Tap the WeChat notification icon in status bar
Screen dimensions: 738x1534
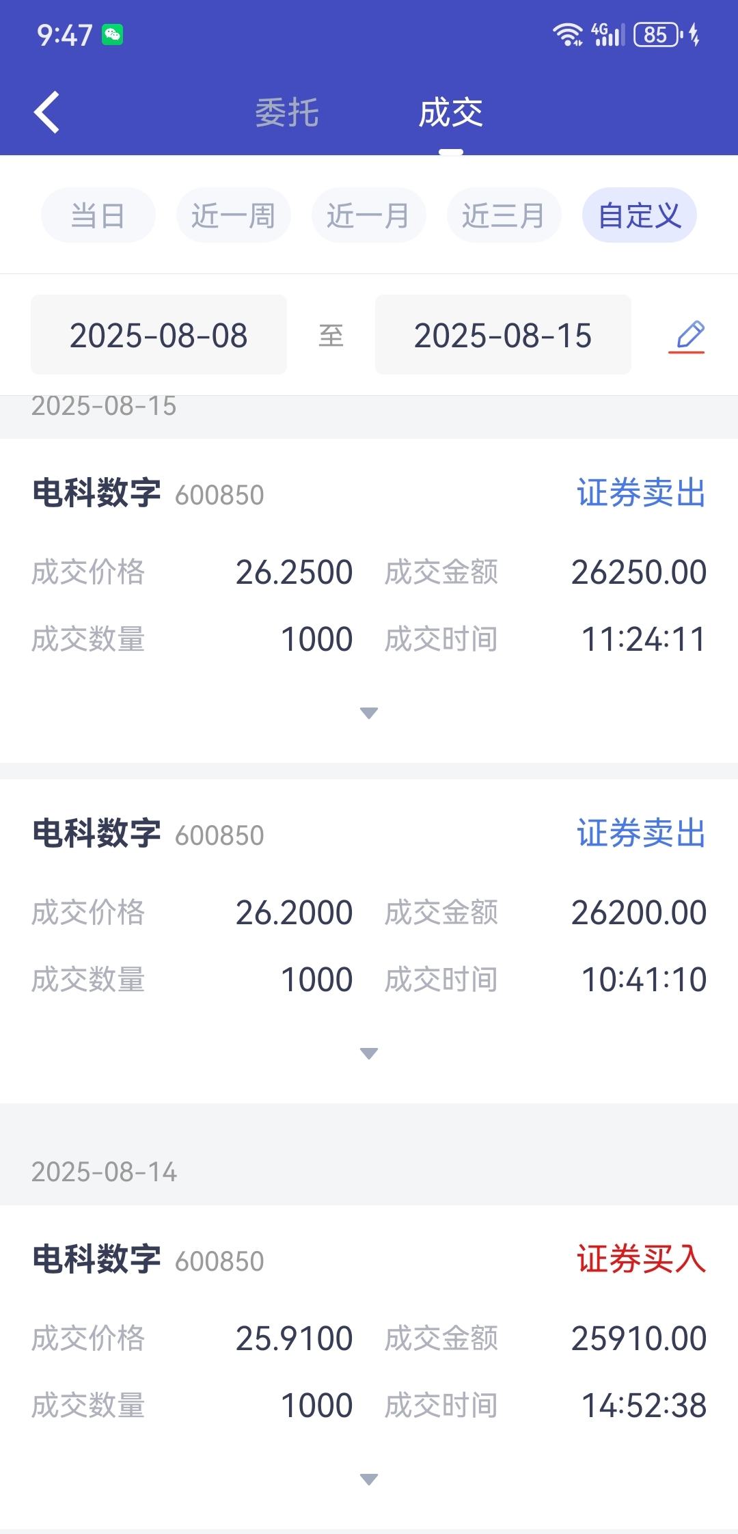(113, 34)
